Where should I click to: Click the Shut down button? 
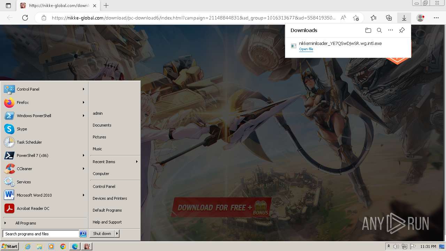point(102,234)
